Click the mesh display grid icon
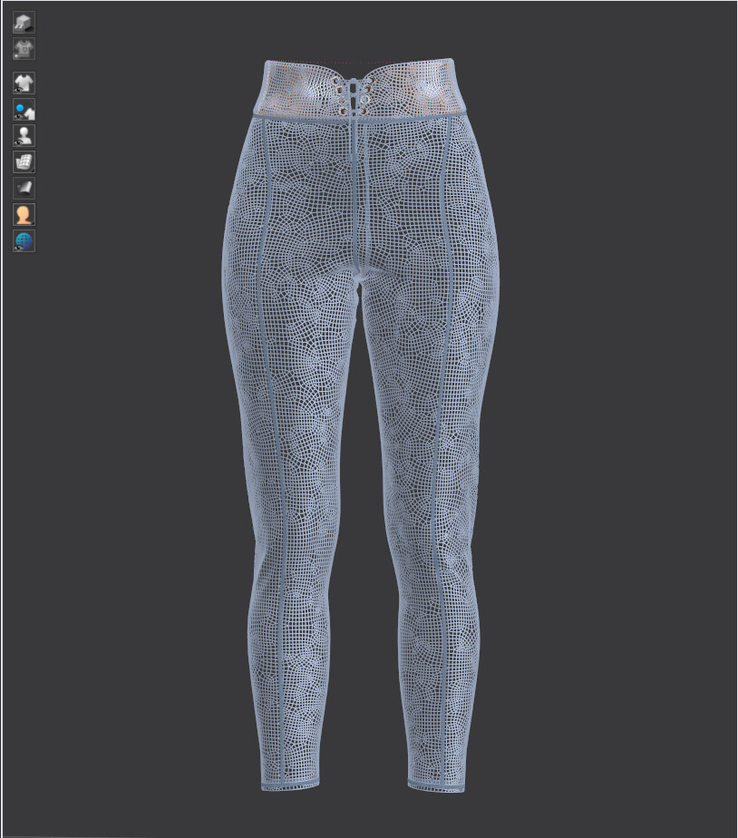The width and height of the screenshot is (738, 838). pos(23,161)
